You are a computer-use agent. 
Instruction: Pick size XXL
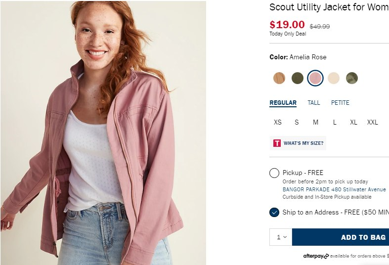372,122
